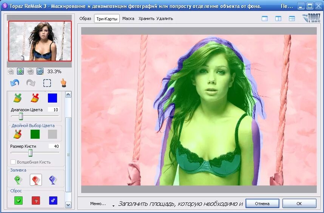The height and width of the screenshot is (213, 324).
Task: Select the red remove color brush
Action: click(x=35, y=98)
